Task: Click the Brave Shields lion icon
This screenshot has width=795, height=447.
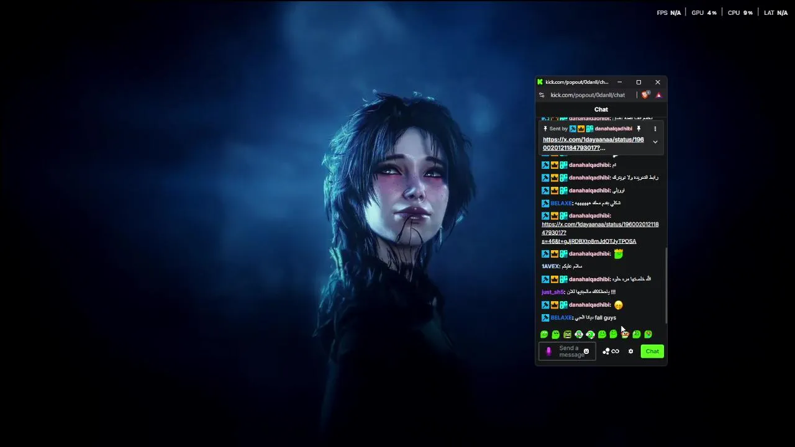Action: click(x=645, y=95)
